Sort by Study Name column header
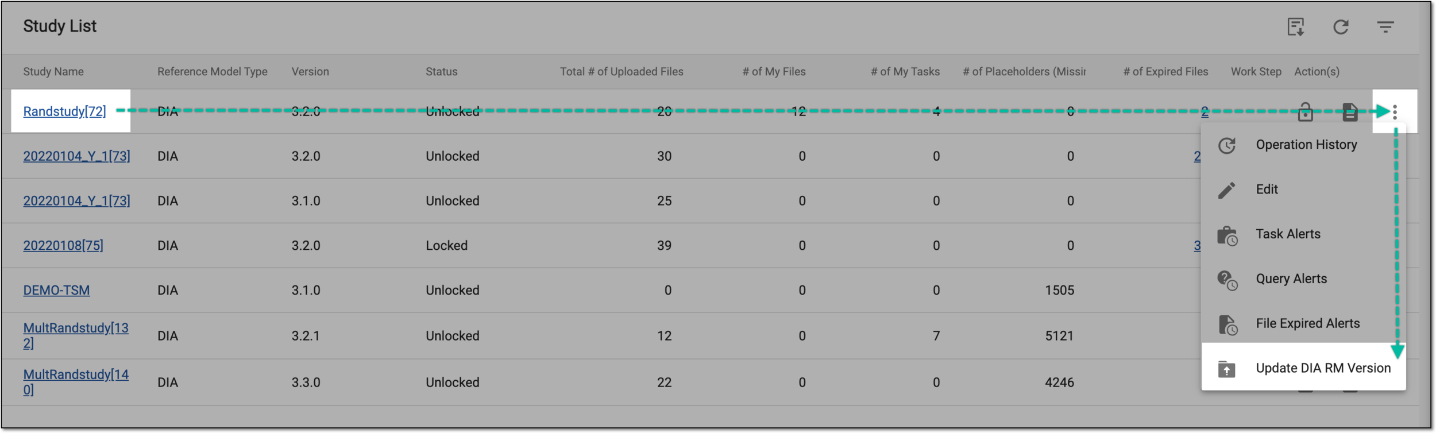The height and width of the screenshot is (433, 1436). pos(53,72)
